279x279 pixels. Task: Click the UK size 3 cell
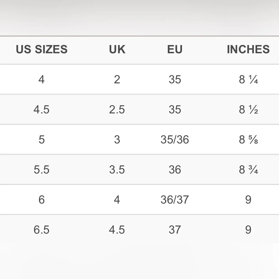click(x=117, y=139)
